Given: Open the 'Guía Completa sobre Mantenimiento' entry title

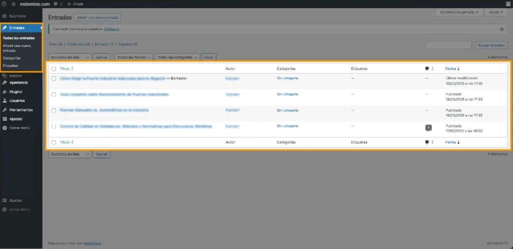Looking at the screenshot, I should 114,94.
